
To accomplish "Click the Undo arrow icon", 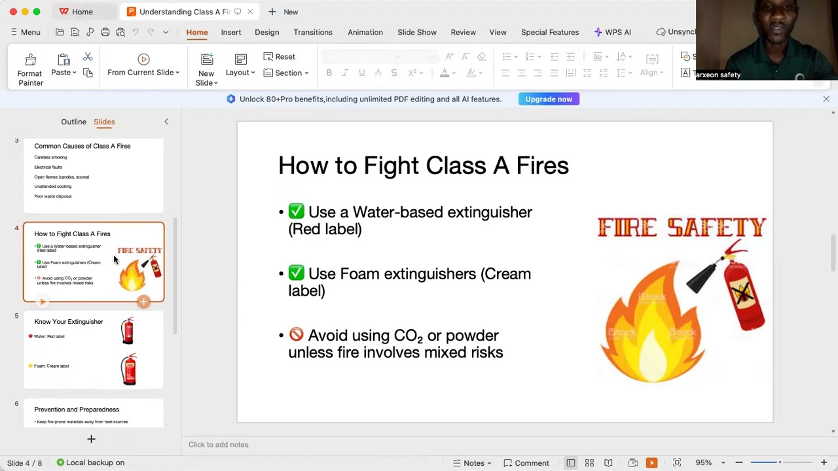I will 136,32.
